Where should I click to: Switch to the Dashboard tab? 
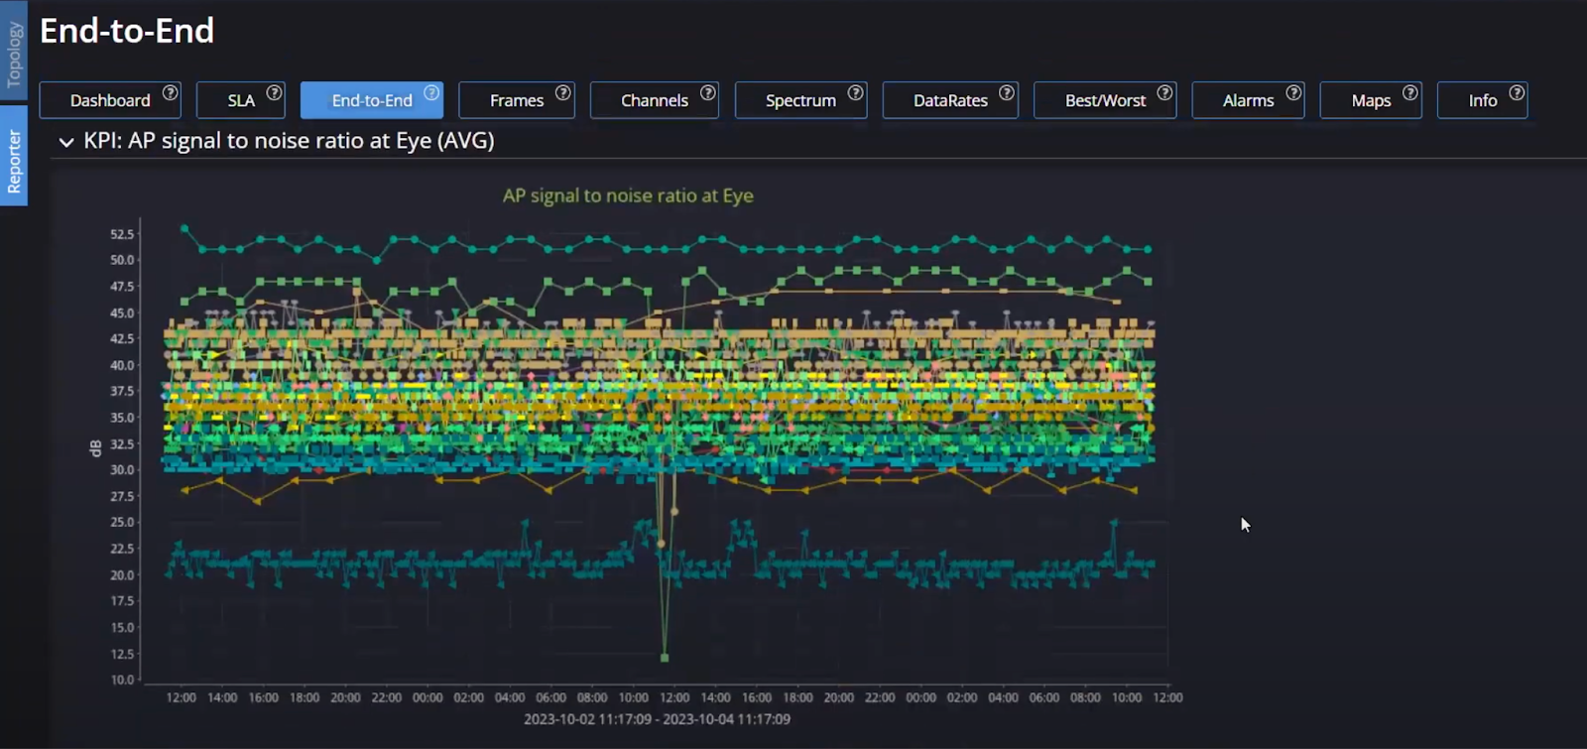[109, 101]
